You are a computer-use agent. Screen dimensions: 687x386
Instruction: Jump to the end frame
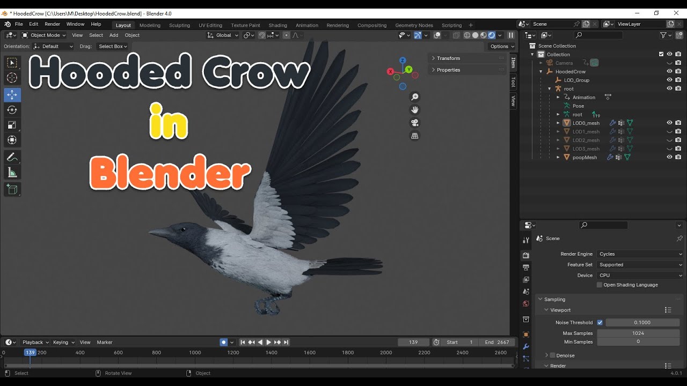tap(286, 342)
